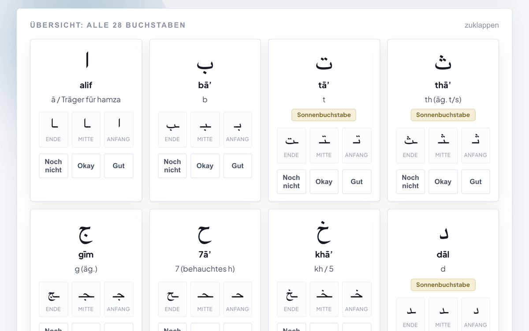
Task: Select bā' MITTE letter form
Action: [205, 129]
